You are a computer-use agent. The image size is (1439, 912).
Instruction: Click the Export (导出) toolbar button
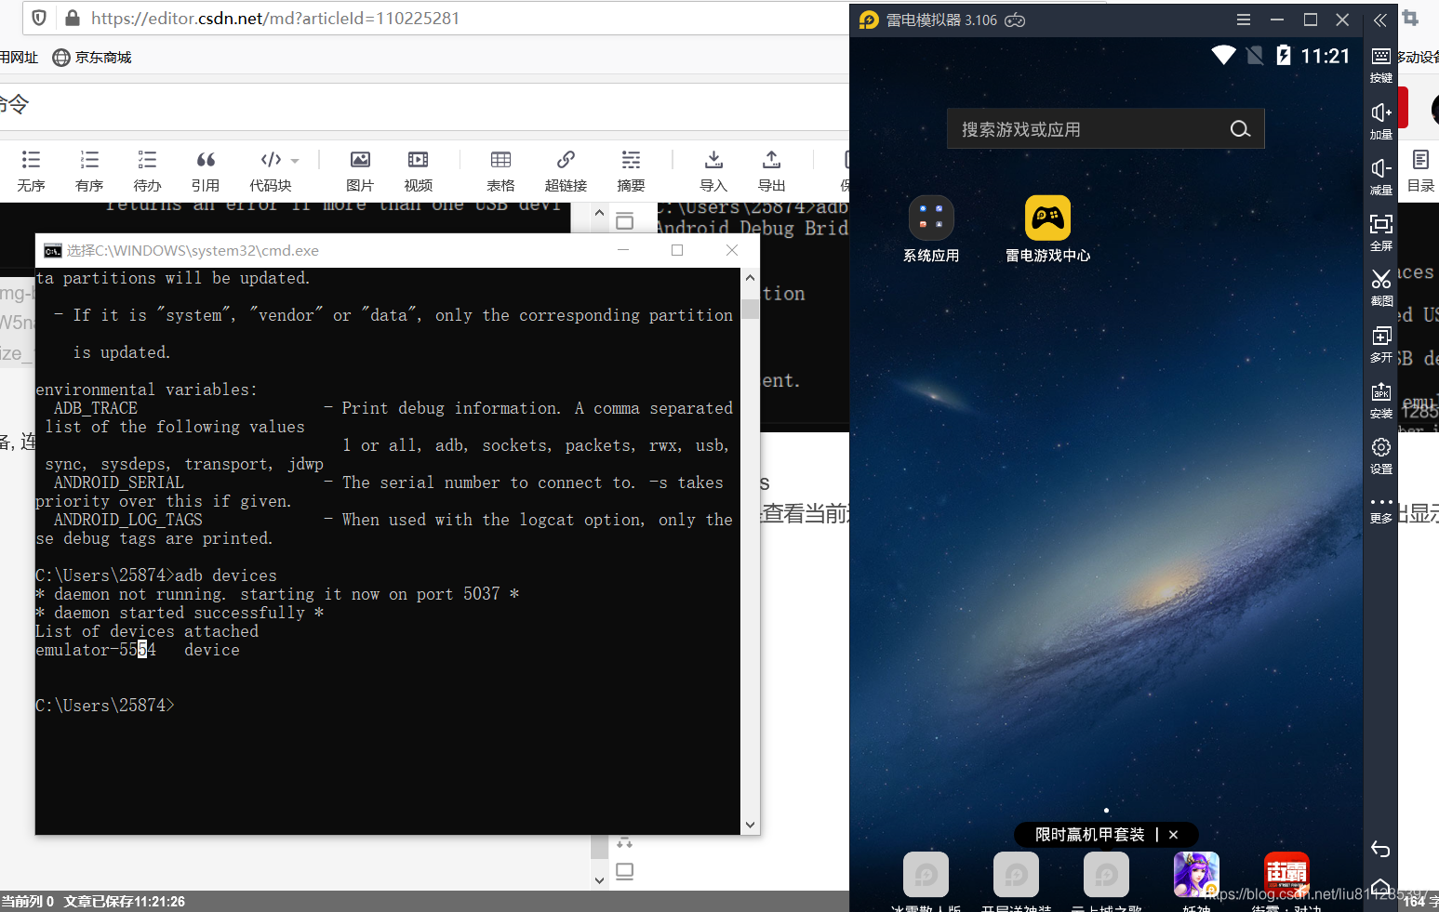pos(772,170)
